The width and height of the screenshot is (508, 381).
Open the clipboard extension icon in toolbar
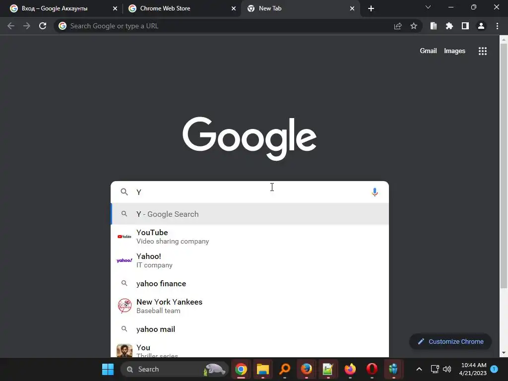click(434, 26)
